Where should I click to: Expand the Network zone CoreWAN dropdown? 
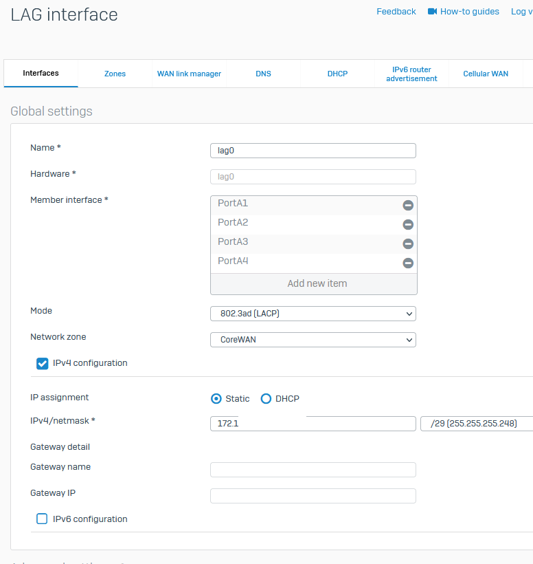(313, 340)
